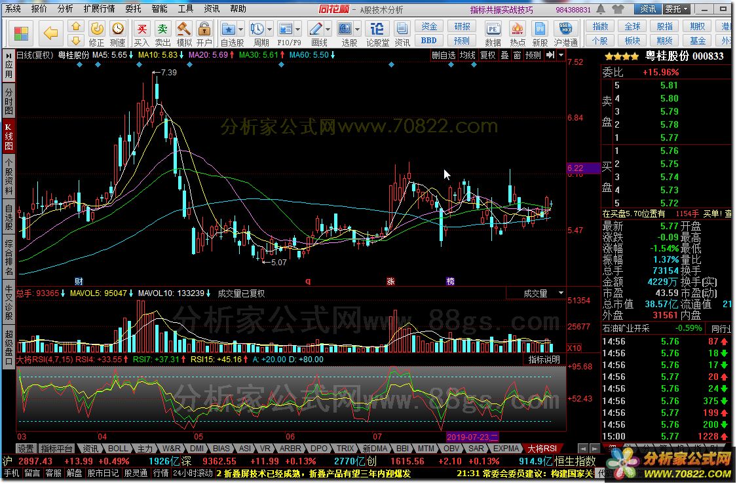Click the notification bell icon
Image resolution: width=737 pixels, height=484 pixels.
point(601,9)
